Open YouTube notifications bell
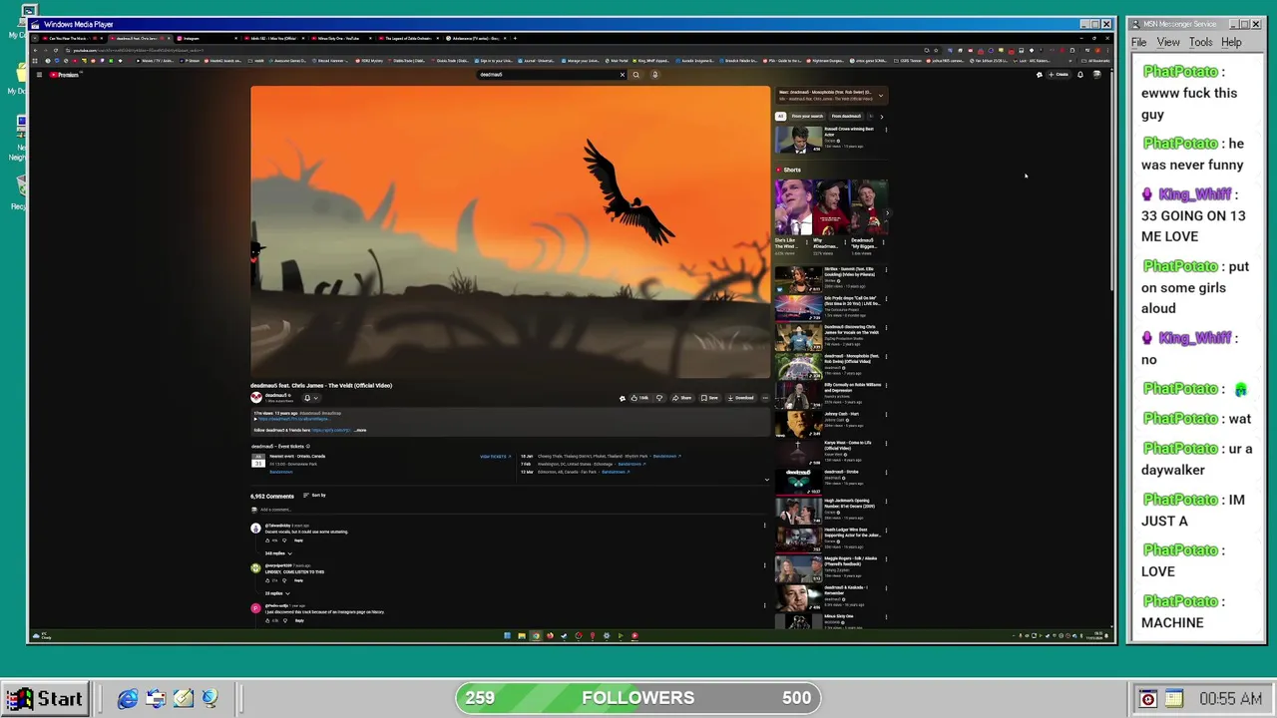 point(1079,75)
